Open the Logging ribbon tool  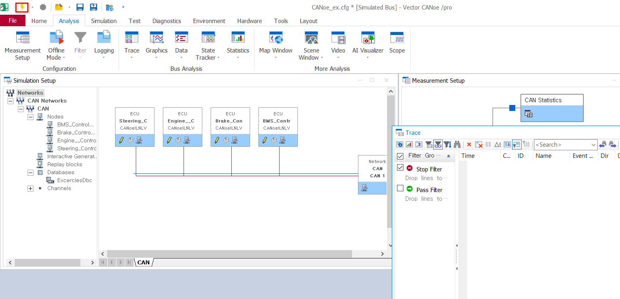coord(104,46)
